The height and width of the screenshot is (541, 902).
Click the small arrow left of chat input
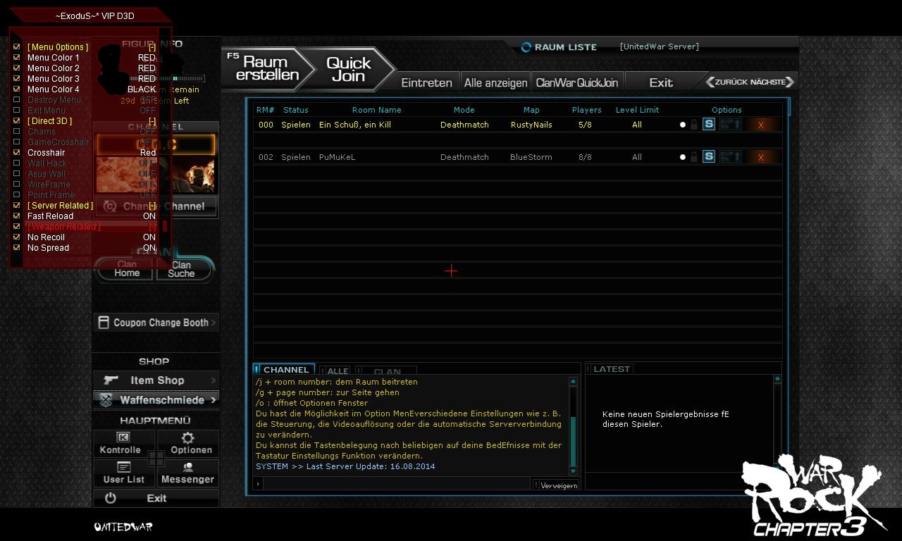(259, 484)
